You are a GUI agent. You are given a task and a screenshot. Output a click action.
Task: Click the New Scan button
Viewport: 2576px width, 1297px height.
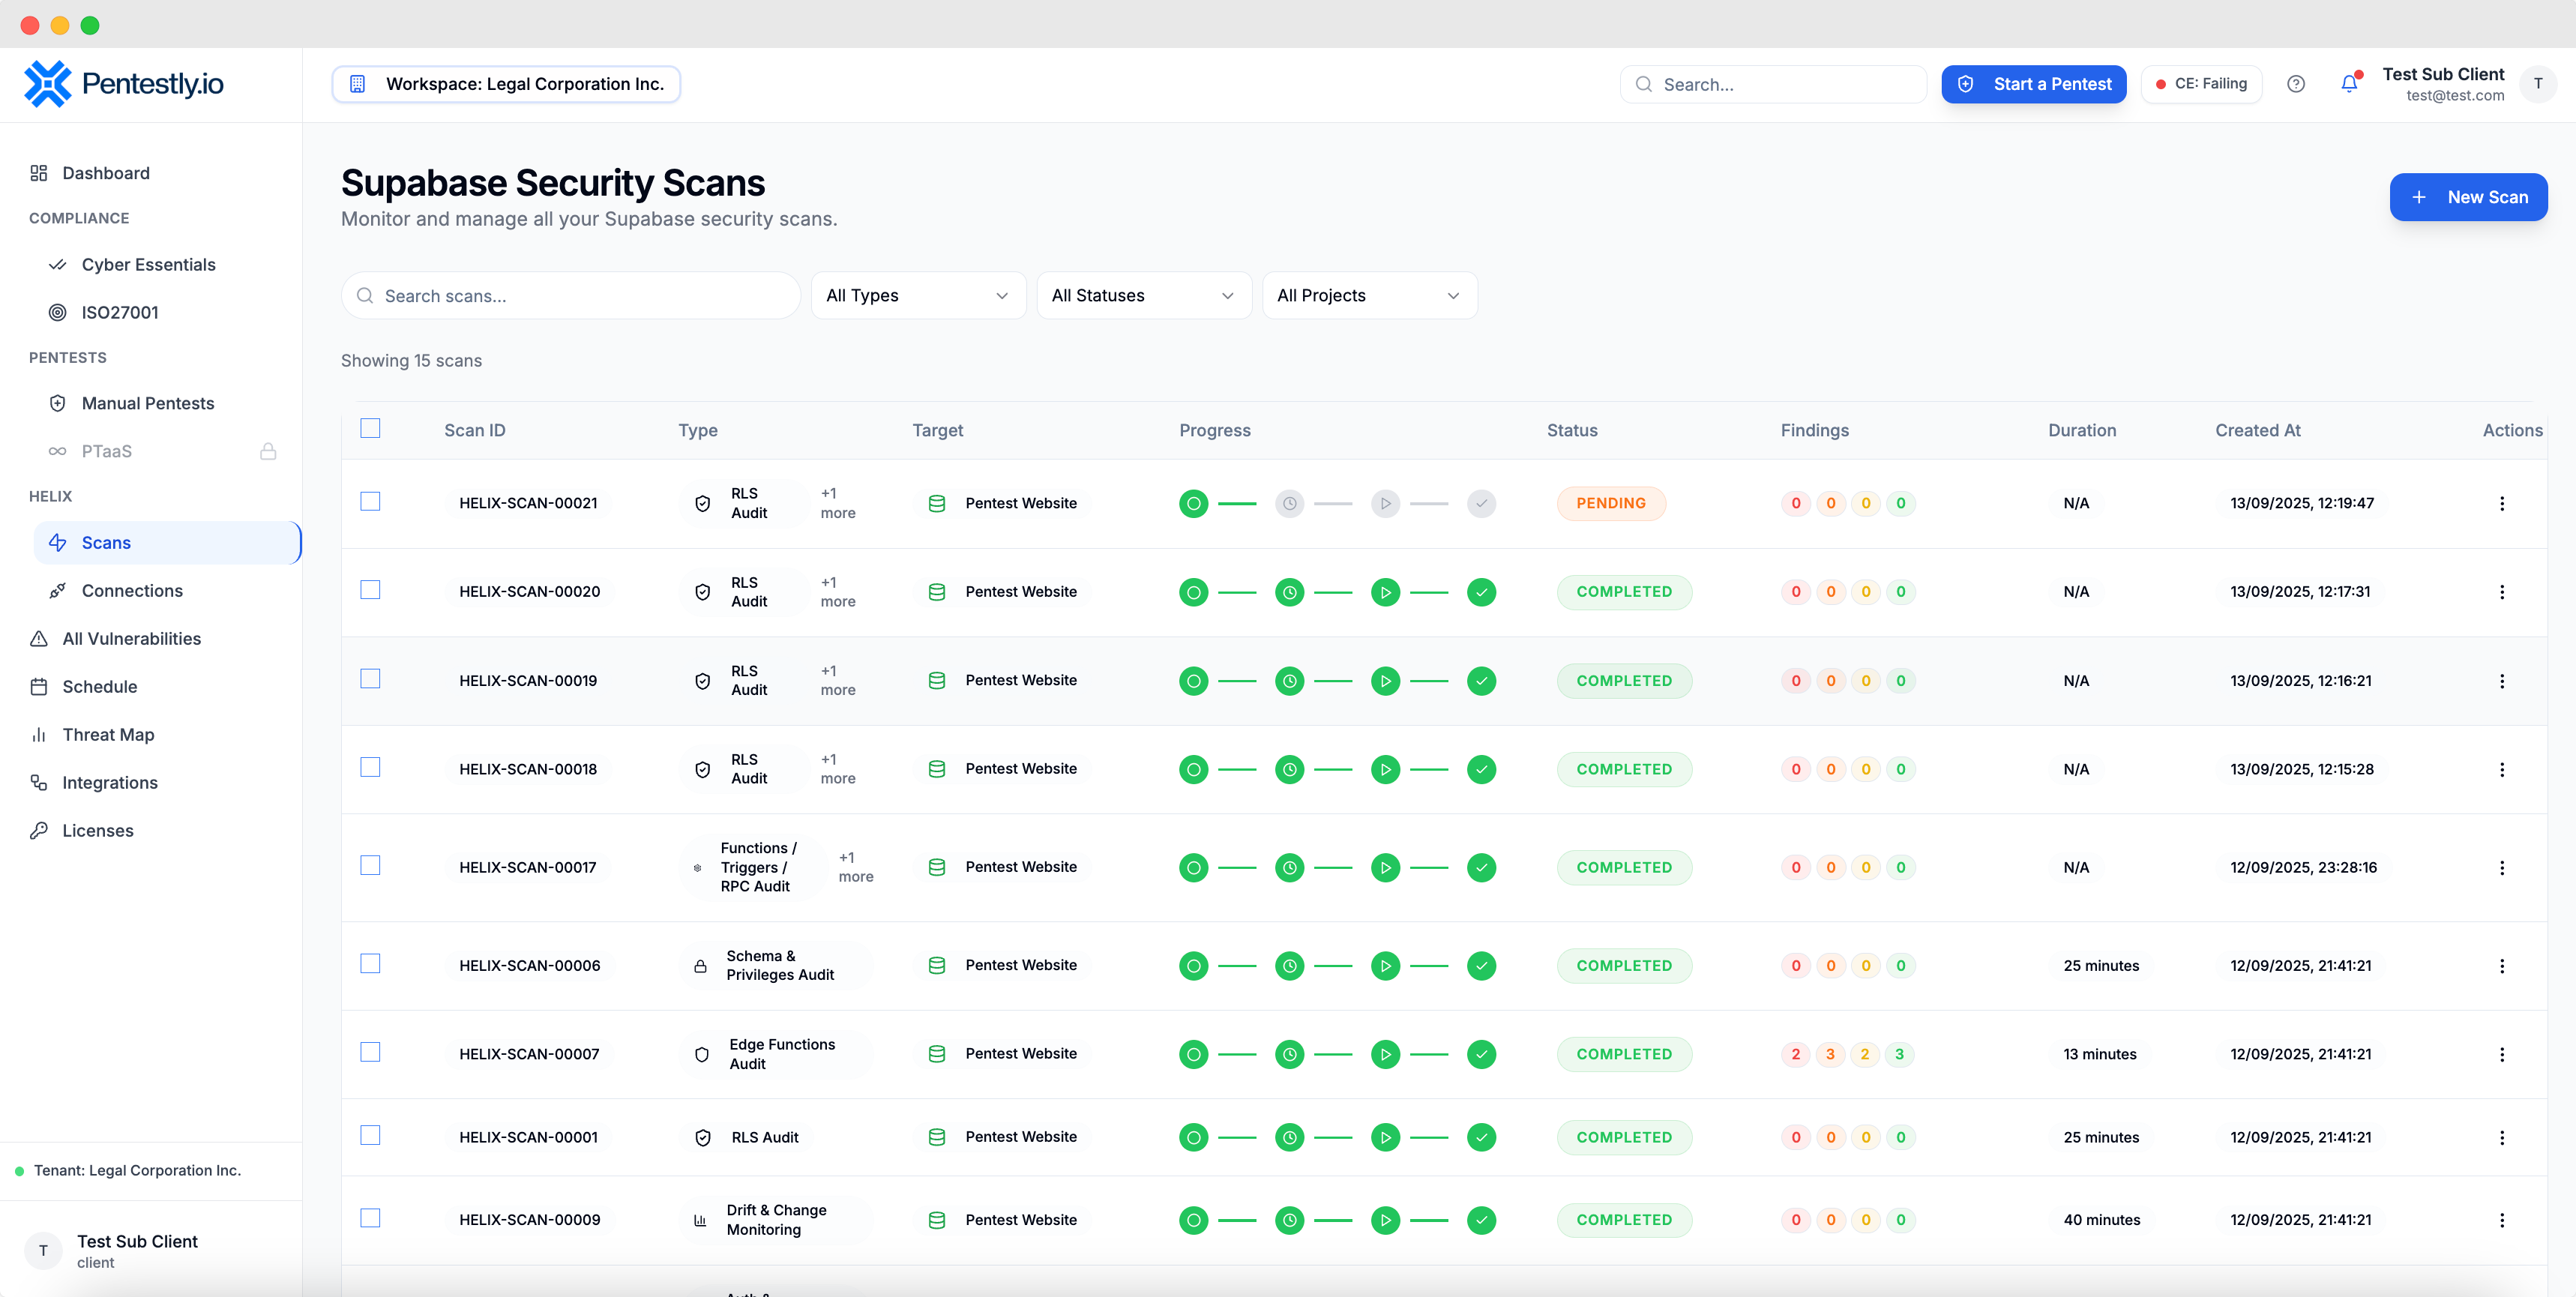point(2467,197)
